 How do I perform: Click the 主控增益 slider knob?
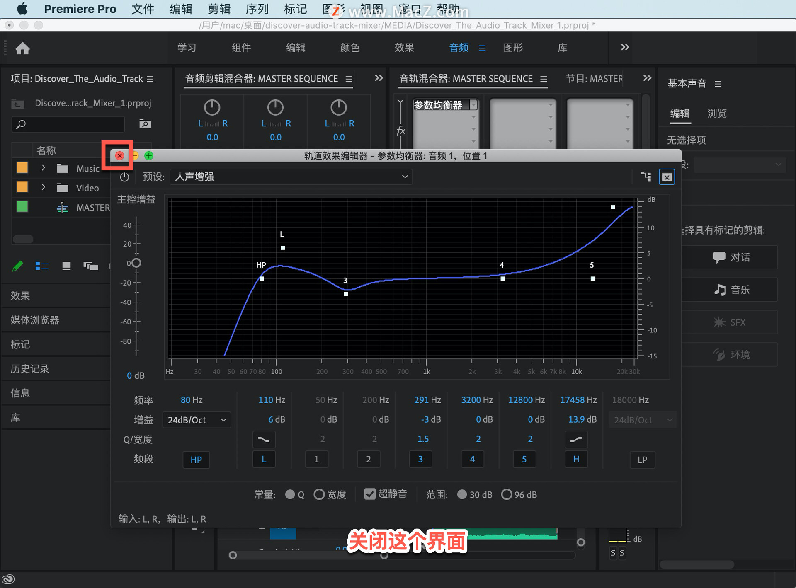click(136, 263)
